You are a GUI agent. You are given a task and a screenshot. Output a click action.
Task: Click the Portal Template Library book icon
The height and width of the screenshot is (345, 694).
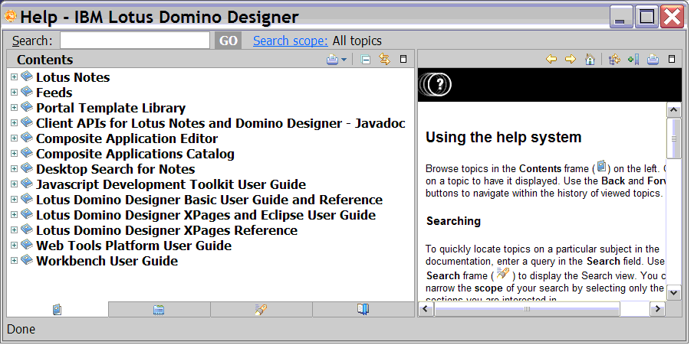pos(27,107)
